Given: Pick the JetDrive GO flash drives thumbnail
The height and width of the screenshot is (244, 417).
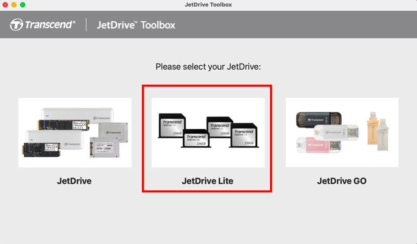Looking at the screenshot, I should pos(342,133).
